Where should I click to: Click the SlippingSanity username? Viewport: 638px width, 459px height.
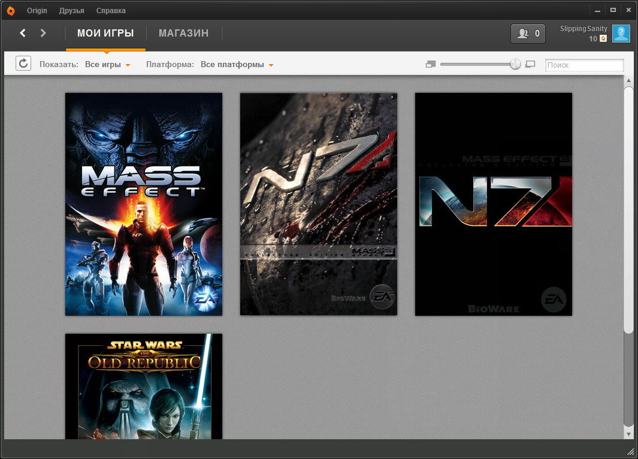pyautogui.click(x=583, y=29)
